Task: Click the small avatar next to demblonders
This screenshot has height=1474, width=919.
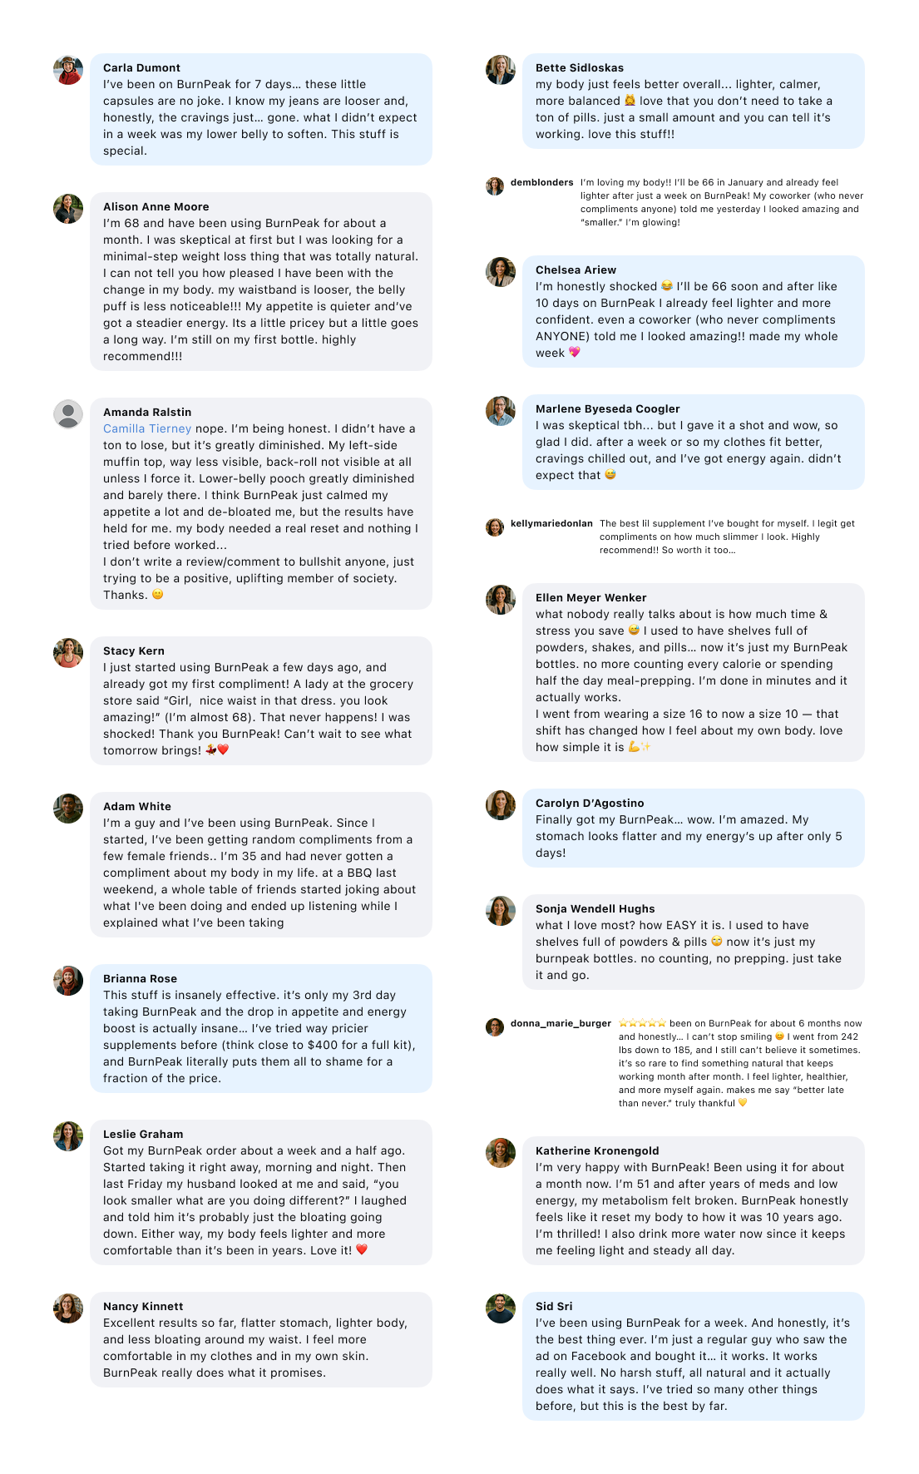Action: pos(495,185)
